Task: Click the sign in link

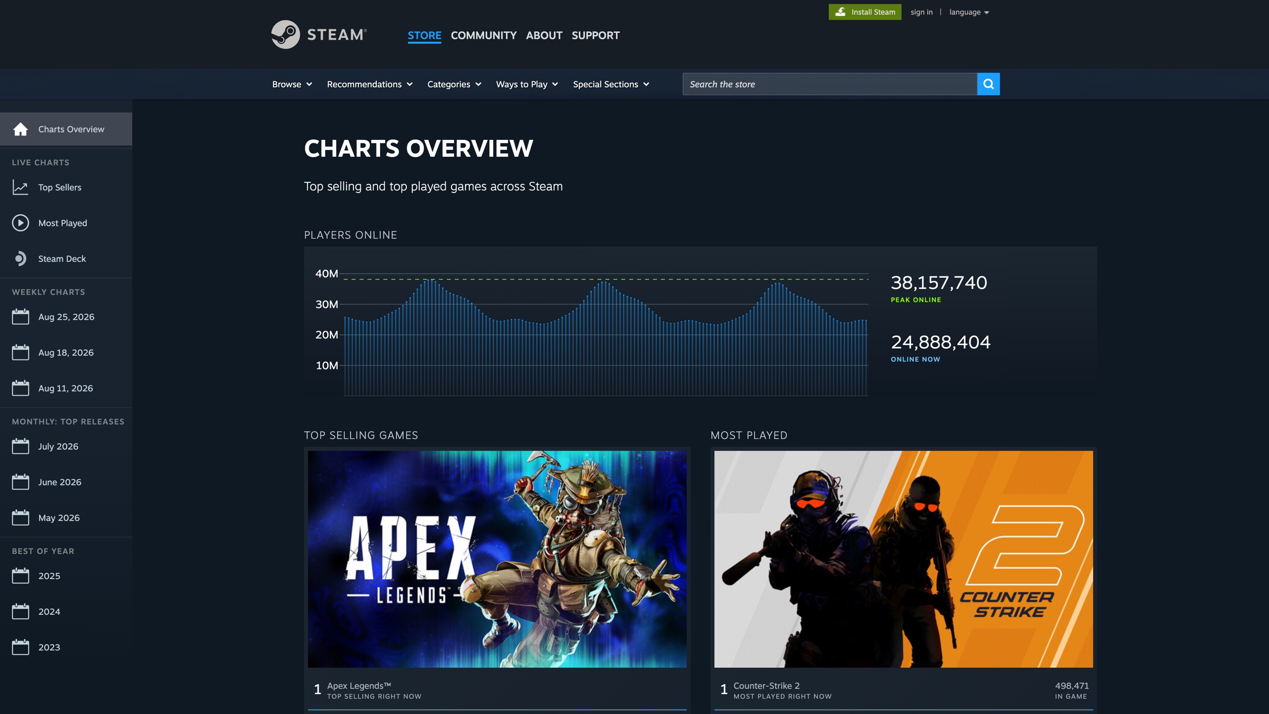Action: (x=921, y=12)
